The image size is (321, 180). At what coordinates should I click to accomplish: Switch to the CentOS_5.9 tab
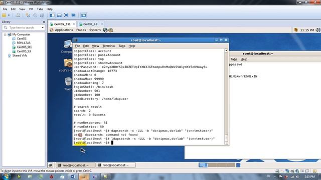90,24
